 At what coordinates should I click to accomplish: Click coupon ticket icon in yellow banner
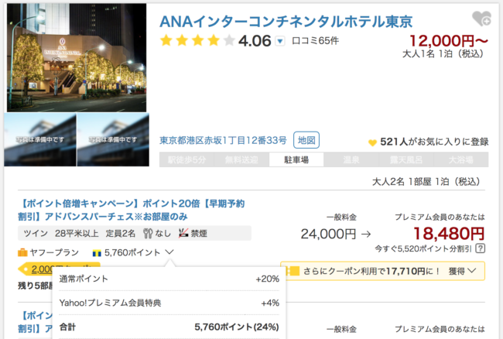pyautogui.click(x=292, y=271)
